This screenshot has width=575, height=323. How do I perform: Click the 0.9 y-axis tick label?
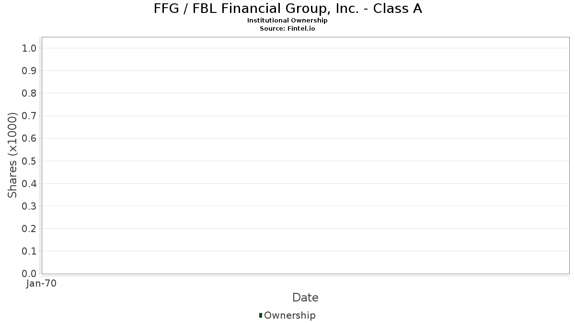pyautogui.click(x=29, y=71)
